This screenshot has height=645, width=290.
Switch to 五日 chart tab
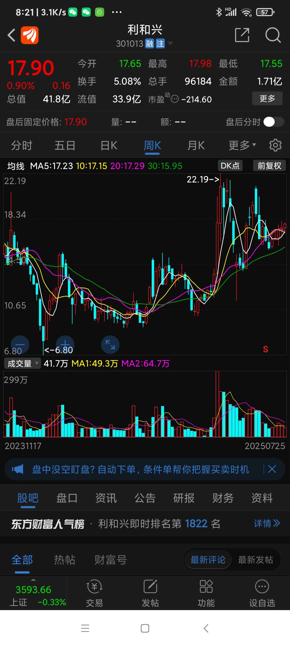65,145
